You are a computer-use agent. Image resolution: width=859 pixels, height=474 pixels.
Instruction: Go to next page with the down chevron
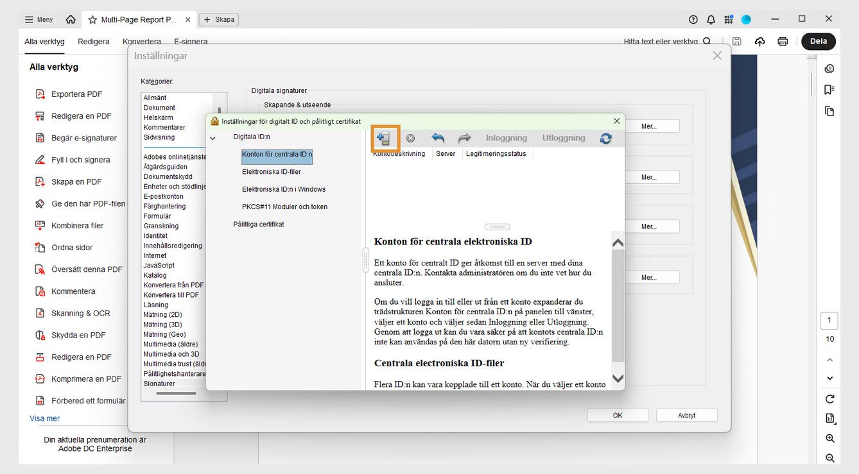[829, 378]
